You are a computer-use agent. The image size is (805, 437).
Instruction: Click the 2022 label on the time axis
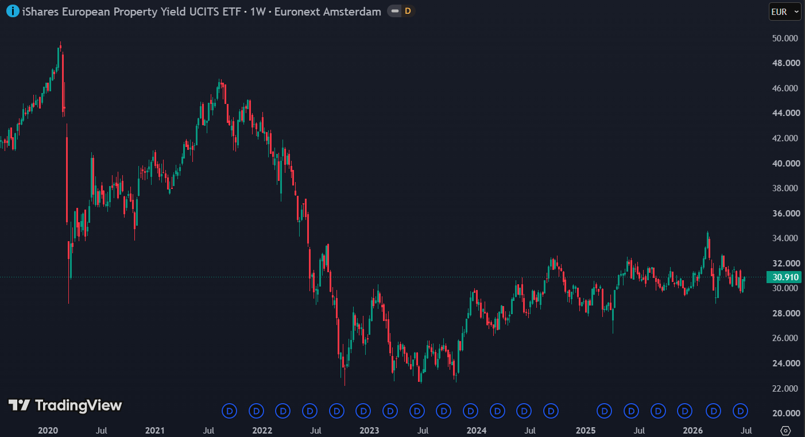coord(262,430)
